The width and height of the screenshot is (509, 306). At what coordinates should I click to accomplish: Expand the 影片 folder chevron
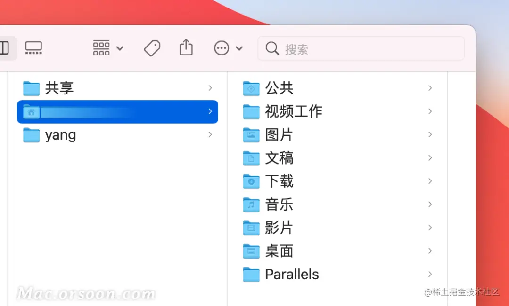(430, 228)
